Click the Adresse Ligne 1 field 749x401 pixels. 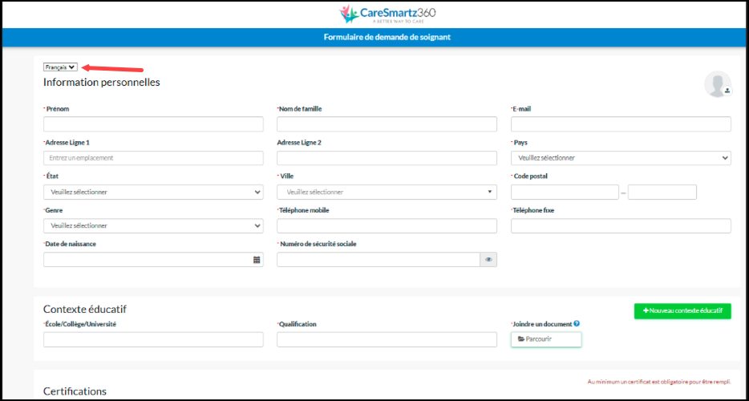pos(153,158)
